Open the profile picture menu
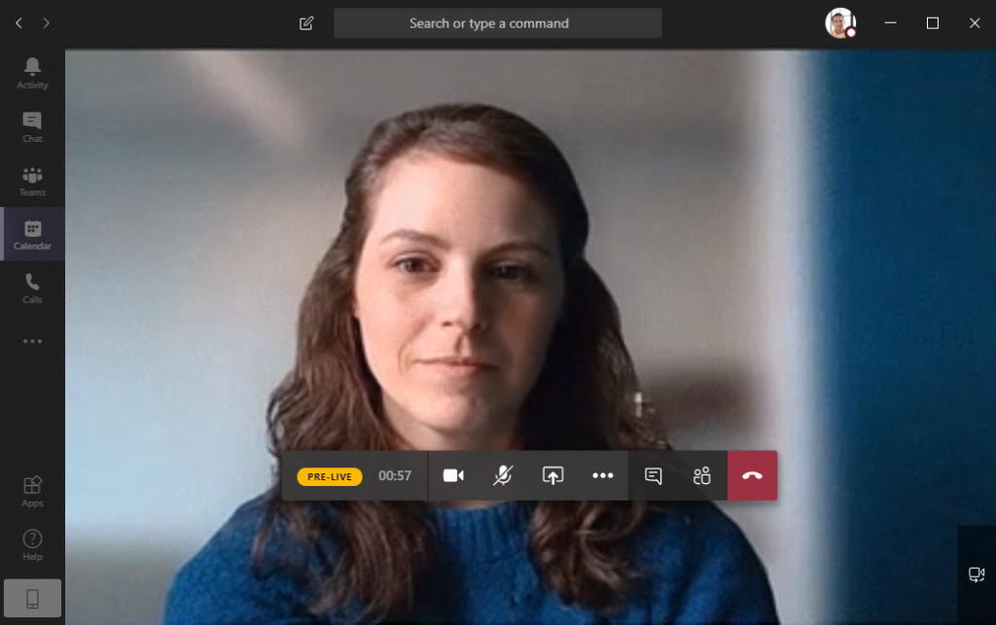The height and width of the screenshot is (625, 996). click(x=840, y=23)
